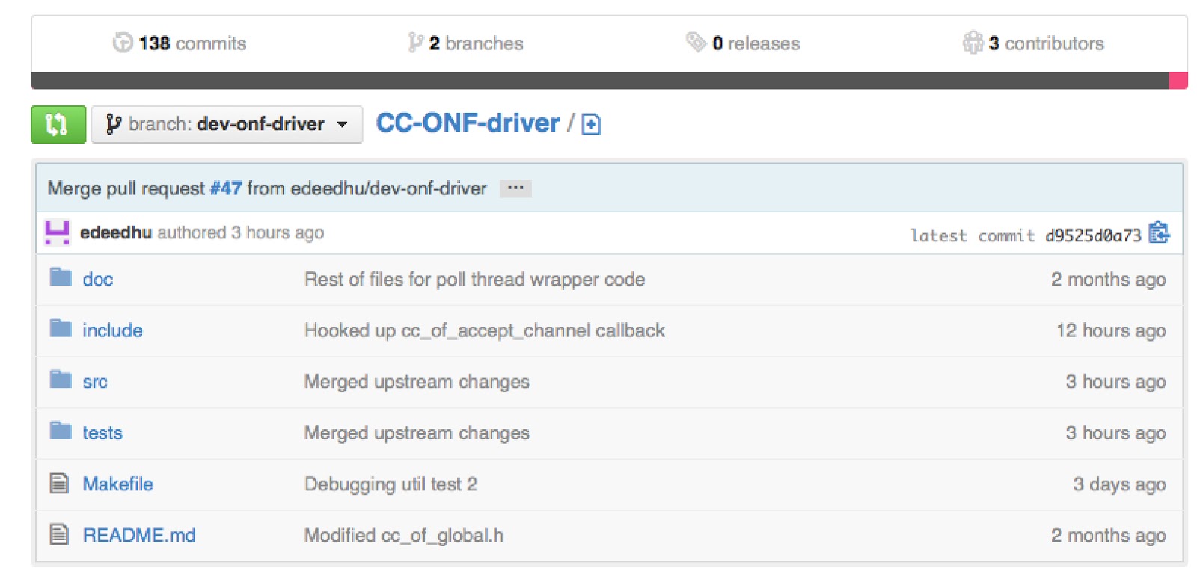
Task: Click the edeedhu avatar image
Action: (x=57, y=232)
